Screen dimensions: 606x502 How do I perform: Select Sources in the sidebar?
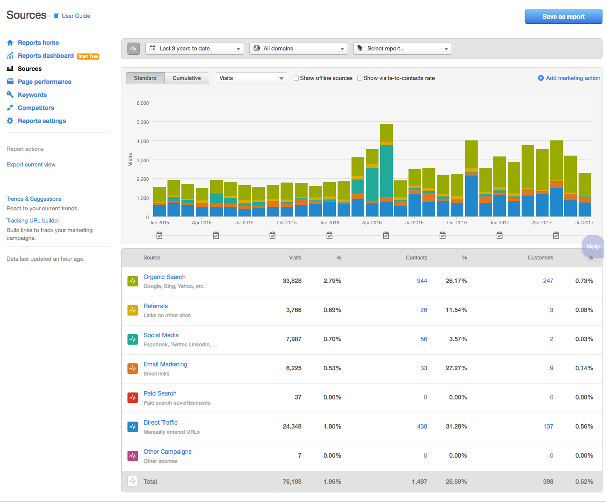(30, 69)
